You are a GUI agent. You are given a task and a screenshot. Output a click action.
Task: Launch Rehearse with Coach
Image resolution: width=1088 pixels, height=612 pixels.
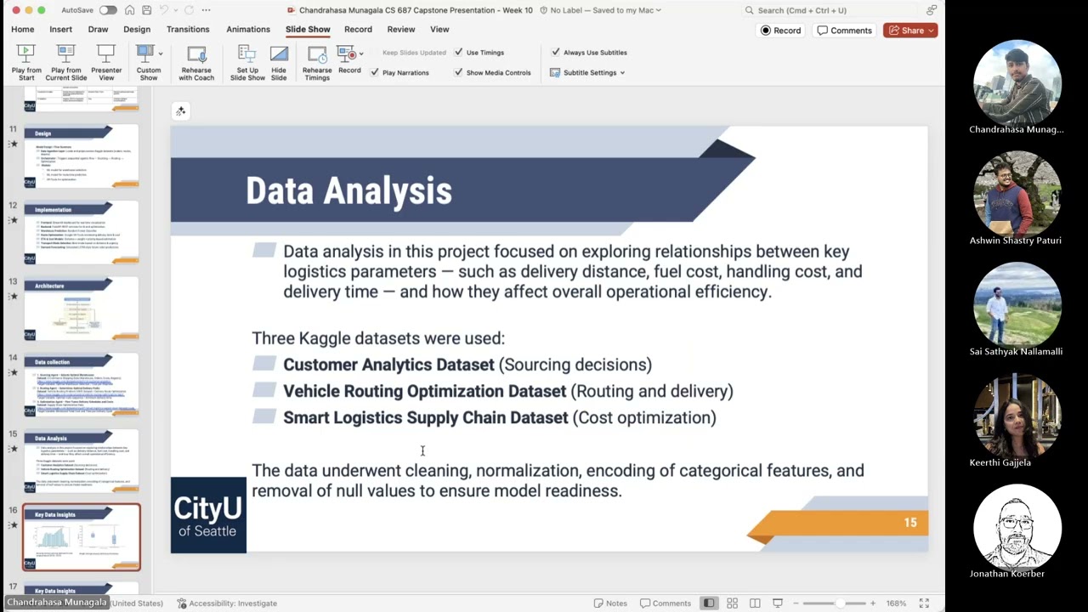[196, 63]
